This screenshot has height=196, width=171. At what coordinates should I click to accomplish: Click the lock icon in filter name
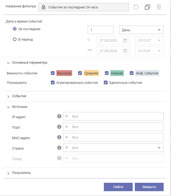(43, 7)
